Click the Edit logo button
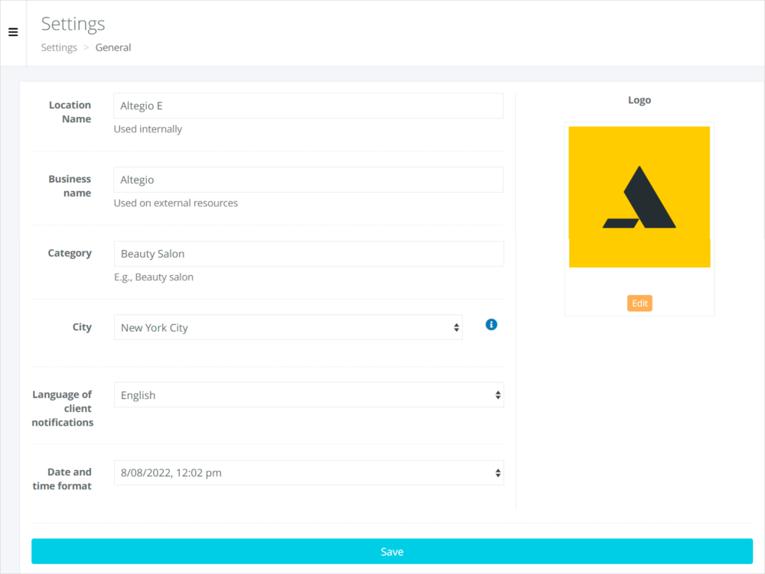This screenshot has width=765, height=574. (x=640, y=303)
